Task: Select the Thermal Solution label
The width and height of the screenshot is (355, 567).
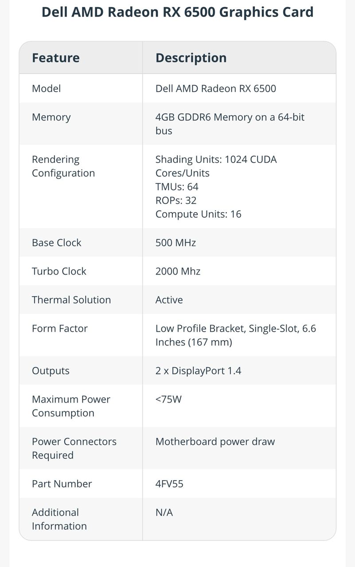Action: click(71, 300)
